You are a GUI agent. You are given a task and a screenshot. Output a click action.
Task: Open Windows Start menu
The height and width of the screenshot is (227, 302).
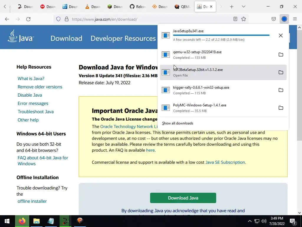click(x=7, y=221)
